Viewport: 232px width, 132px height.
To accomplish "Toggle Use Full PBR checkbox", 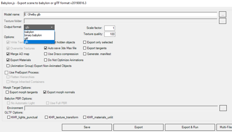I will point(47,103).
